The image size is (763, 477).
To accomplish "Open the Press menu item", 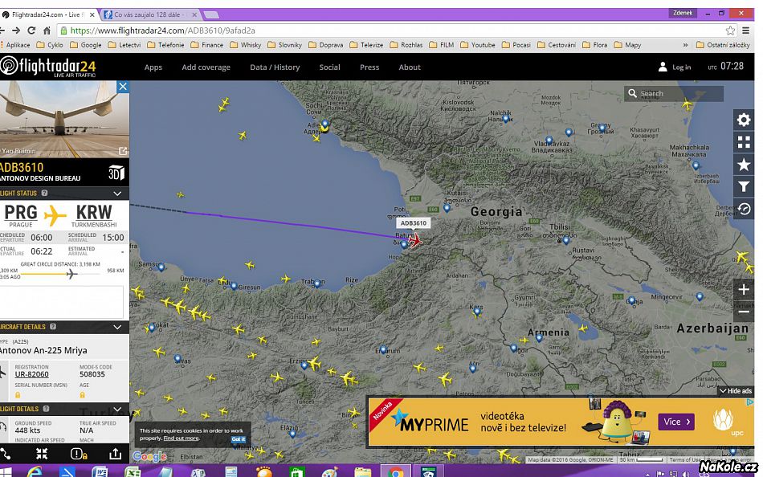I will (369, 67).
